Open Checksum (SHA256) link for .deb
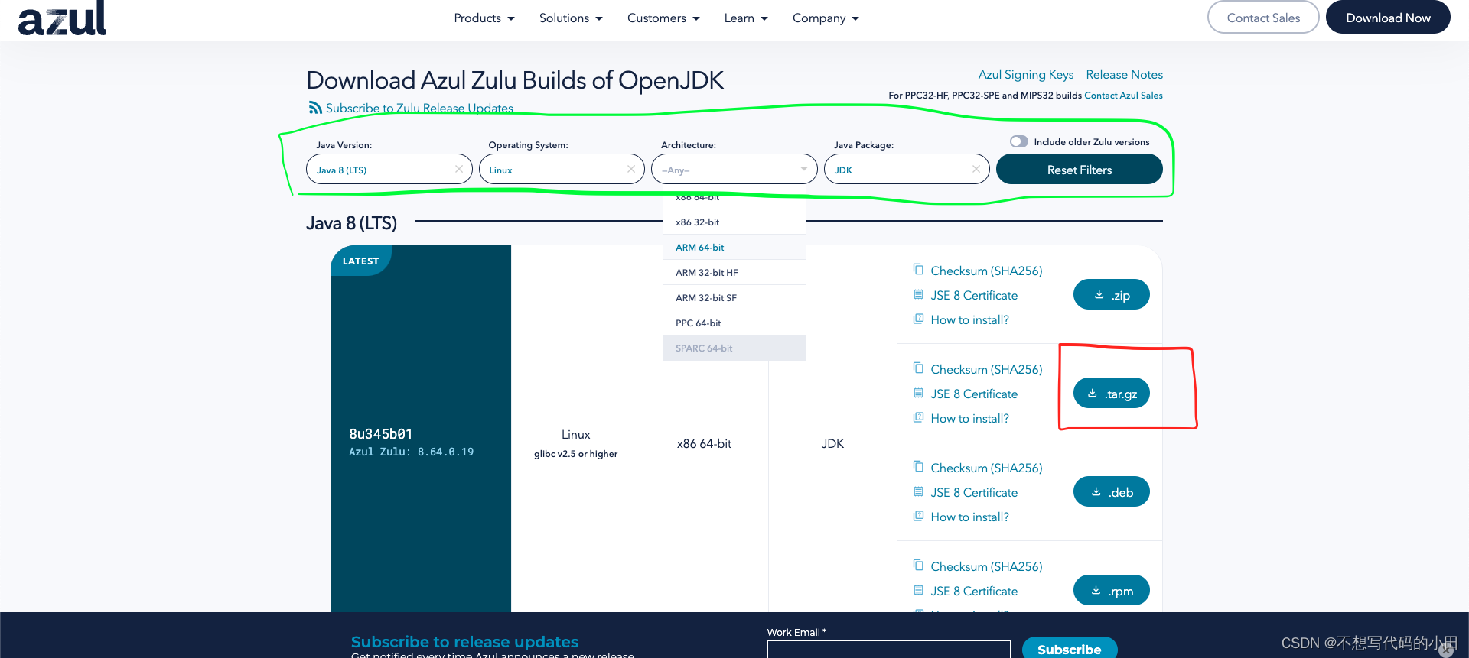1469x658 pixels. pos(986,468)
